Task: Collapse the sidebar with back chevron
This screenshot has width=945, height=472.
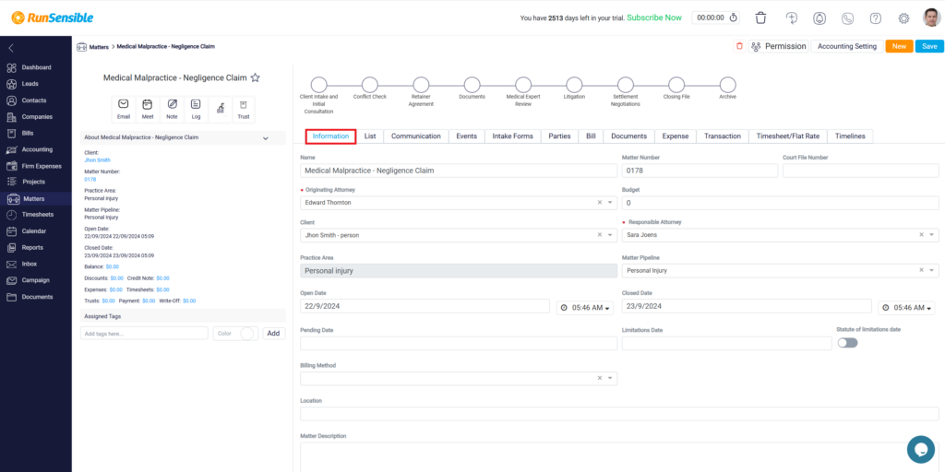Action: (x=11, y=48)
